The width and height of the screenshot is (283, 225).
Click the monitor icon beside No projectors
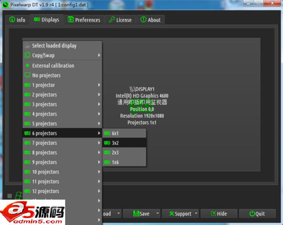(x=27, y=75)
